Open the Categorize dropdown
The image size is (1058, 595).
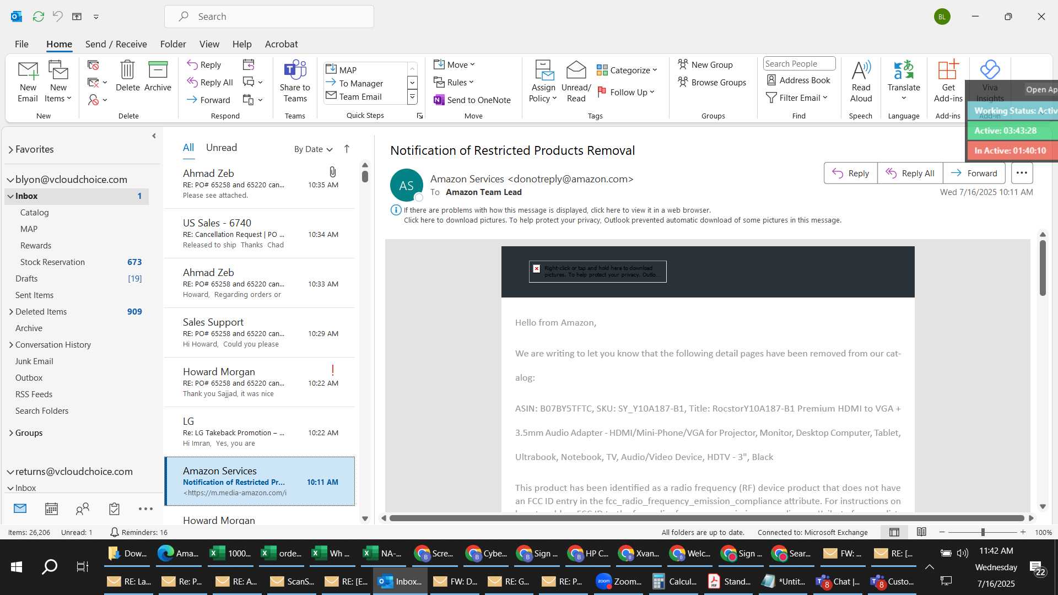point(627,70)
